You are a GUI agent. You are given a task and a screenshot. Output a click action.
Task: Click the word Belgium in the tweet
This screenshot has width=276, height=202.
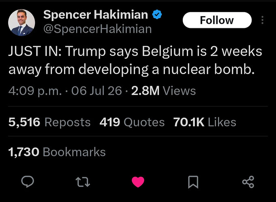167,52
